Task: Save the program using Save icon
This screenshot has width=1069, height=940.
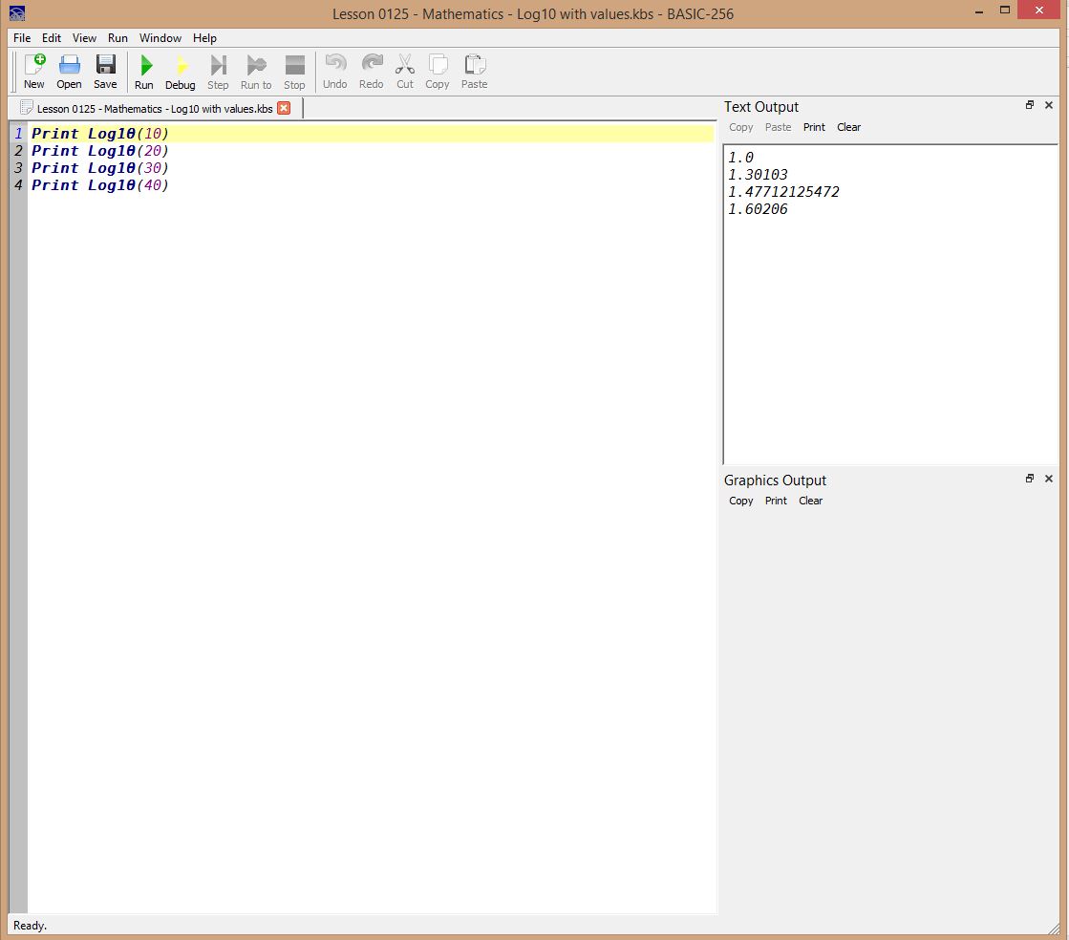Action: click(x=105, y=66)
